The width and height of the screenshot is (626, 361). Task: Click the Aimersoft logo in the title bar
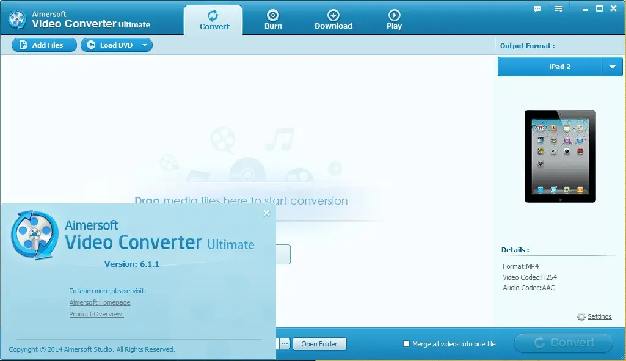(17, 19)
